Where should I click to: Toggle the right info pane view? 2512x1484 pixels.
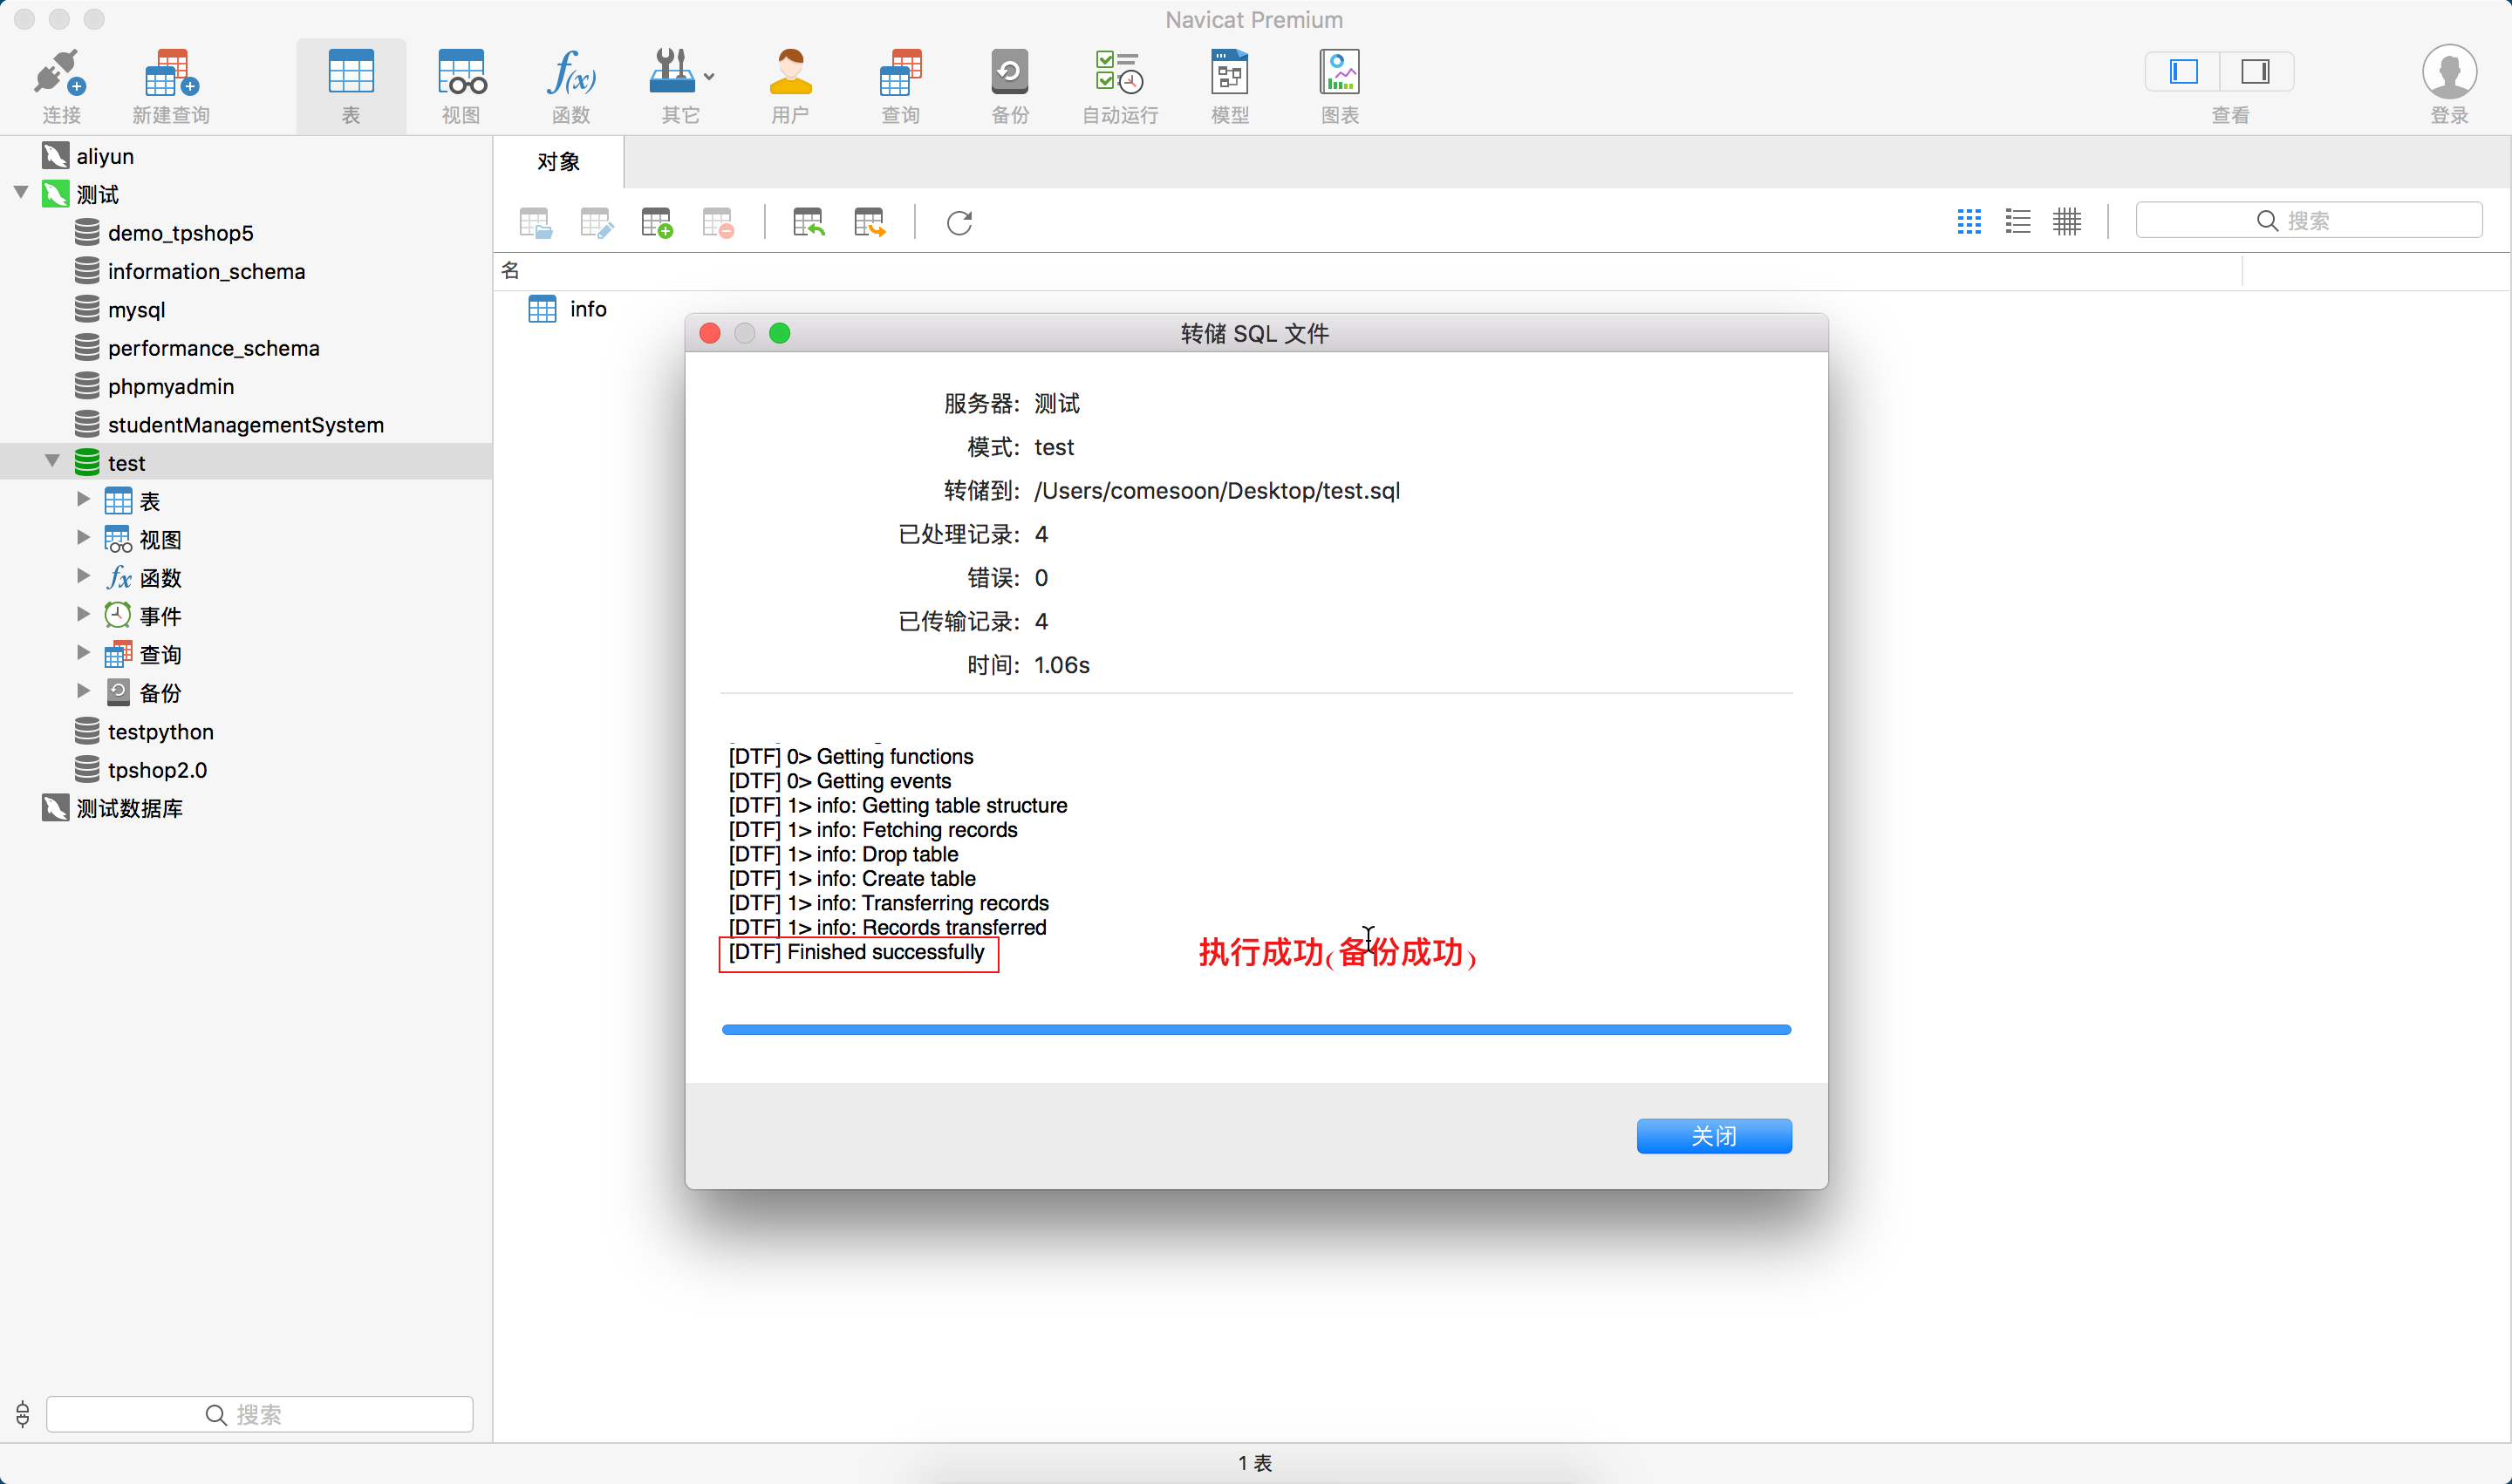2255,72
